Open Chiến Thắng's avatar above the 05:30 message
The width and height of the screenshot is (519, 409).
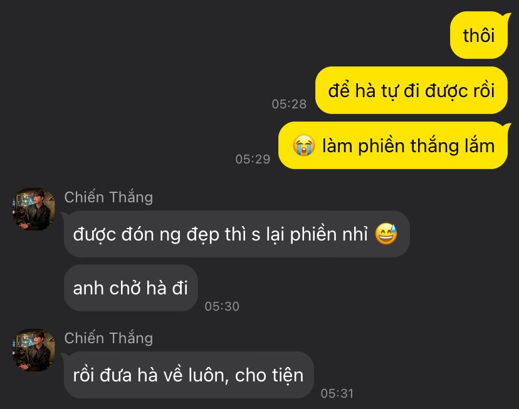pyautogui.click(x=33, y=209)
